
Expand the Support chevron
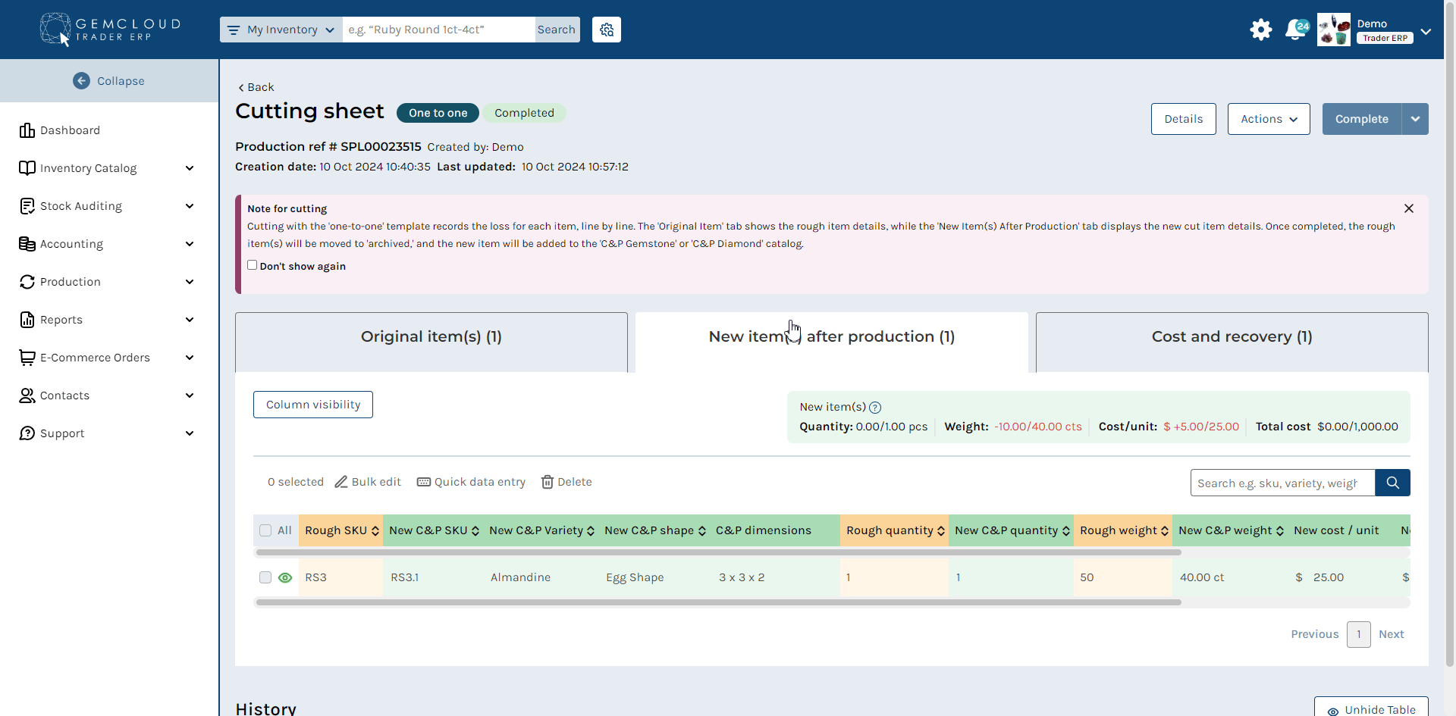coord(190,433)
